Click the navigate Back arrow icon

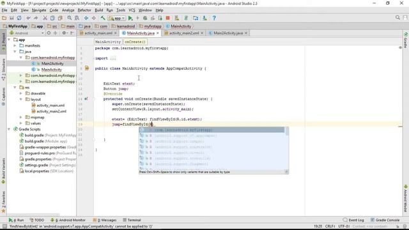[x=86, y=18]
